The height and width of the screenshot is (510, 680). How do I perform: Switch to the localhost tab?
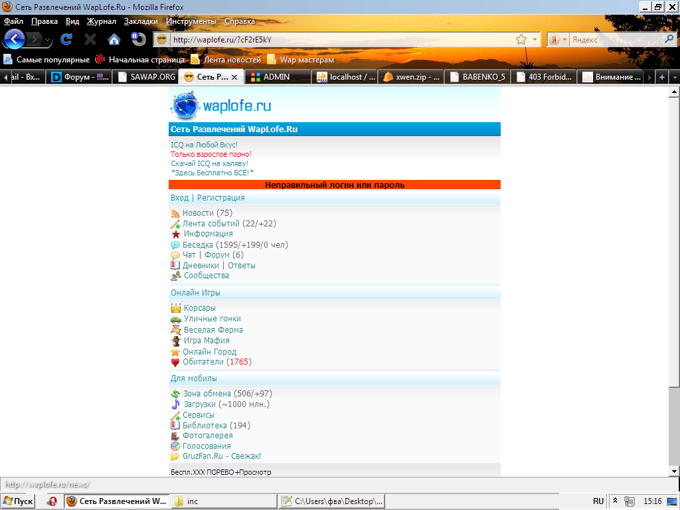345,77
